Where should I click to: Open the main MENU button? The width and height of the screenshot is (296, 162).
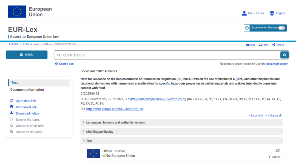(27, 55)
